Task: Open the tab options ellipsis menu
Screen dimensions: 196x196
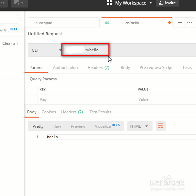Action: tap(189, 23)
